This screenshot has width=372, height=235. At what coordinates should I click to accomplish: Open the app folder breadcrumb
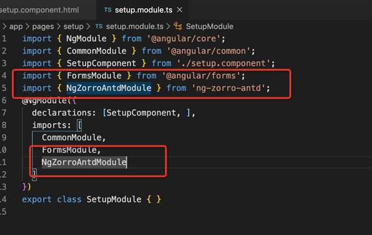click(16, 27)
